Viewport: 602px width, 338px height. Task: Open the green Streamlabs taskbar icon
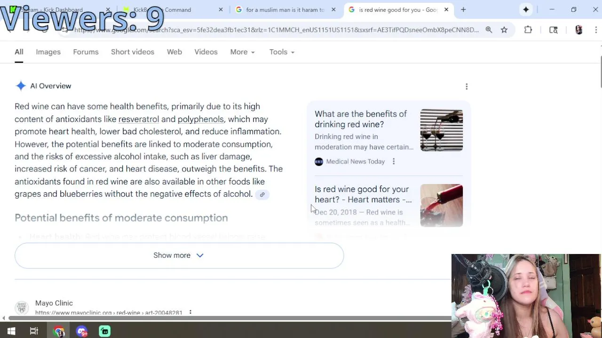(x=105, y=331)
